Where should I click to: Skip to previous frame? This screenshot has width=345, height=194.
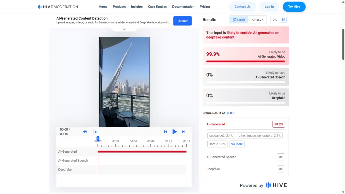(166, 132)
